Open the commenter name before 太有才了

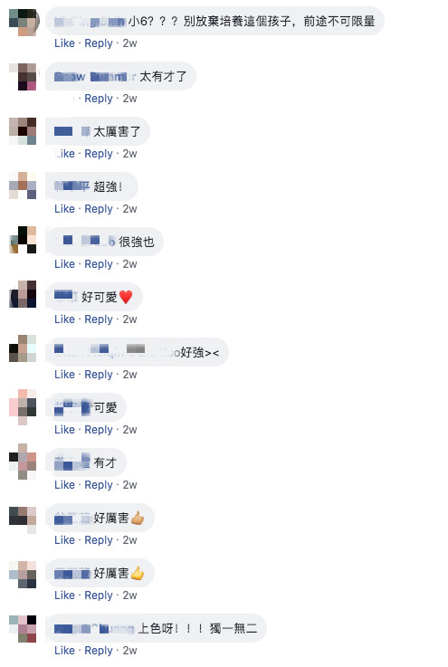pos(95,77)
